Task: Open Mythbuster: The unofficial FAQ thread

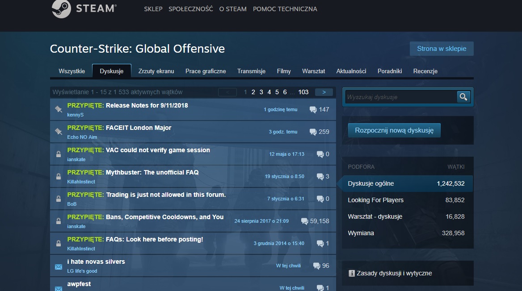Action: [152, 172]
